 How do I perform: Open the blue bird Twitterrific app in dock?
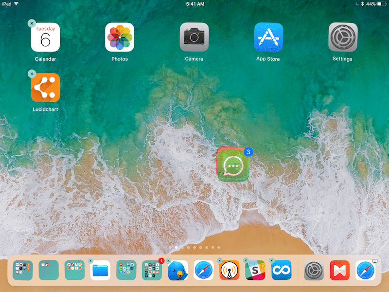[178, 270]
